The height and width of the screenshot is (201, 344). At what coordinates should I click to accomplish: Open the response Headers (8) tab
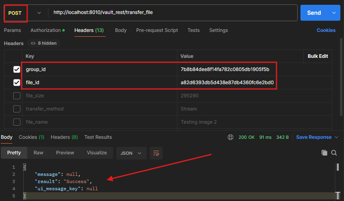(x=64, y=137)
